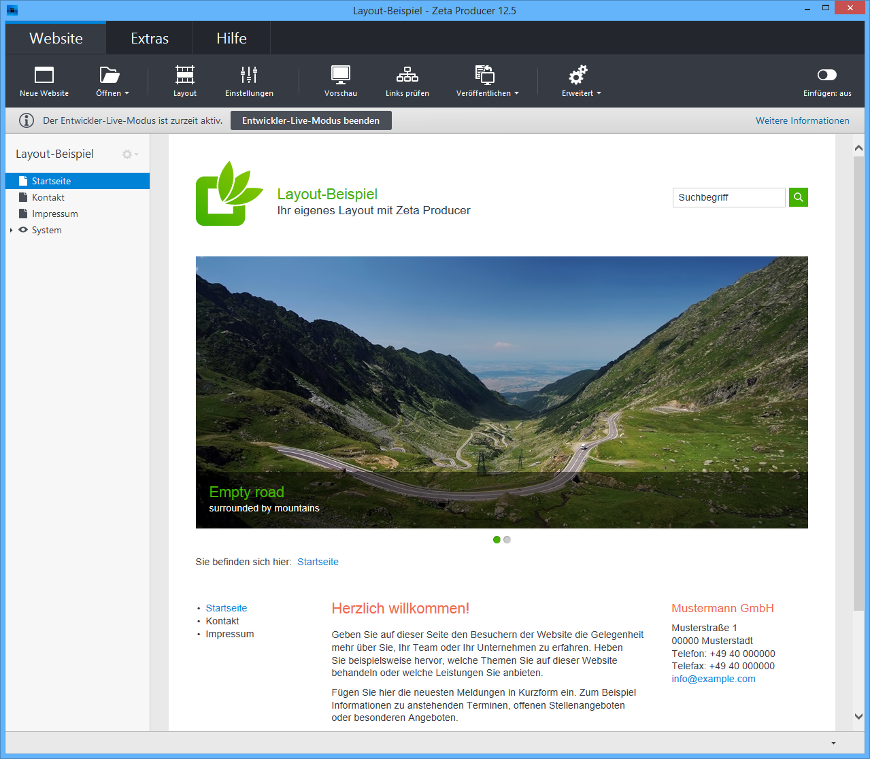This screenshot has height=759, width=870.
Task: Expand the Veröffentlichen dropdown
Action: pos(487,81)
